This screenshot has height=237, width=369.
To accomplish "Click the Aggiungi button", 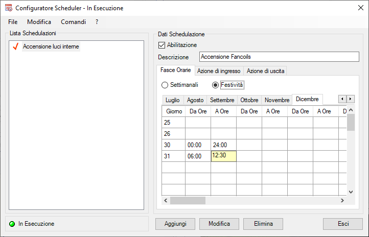I will click(x=175, y=224).
